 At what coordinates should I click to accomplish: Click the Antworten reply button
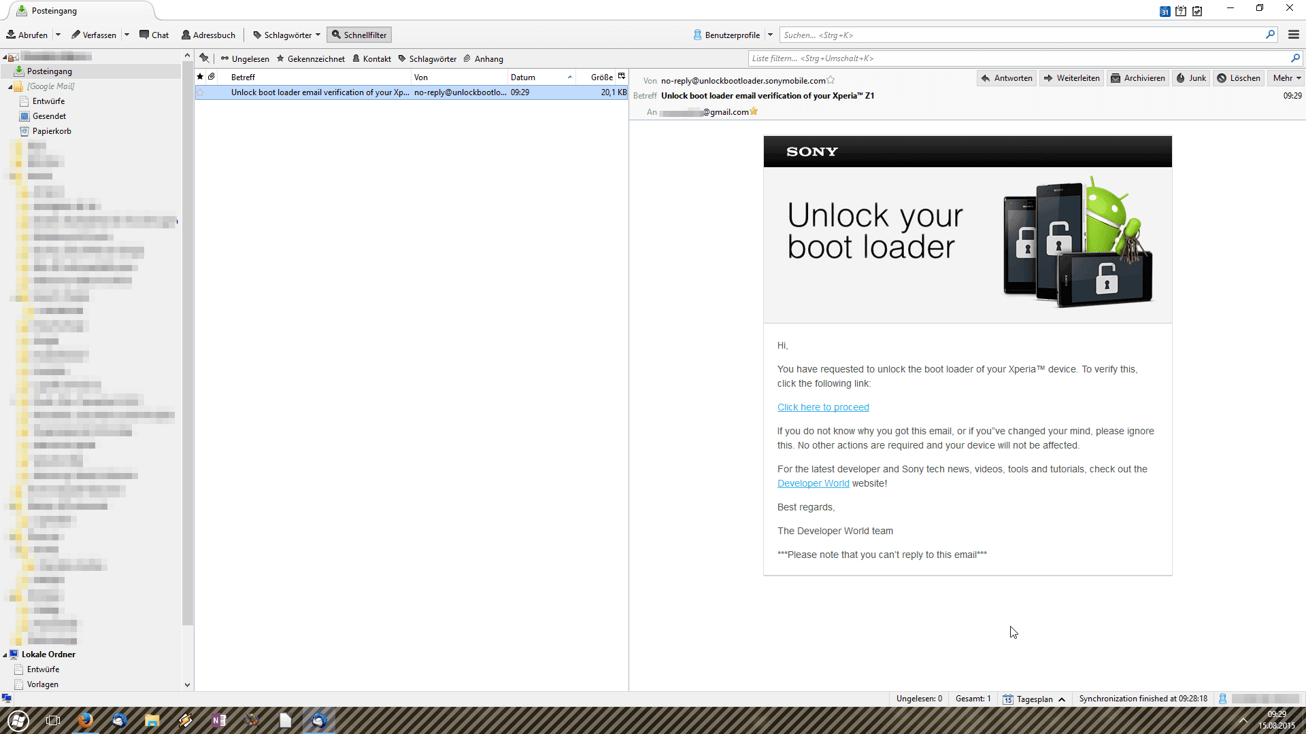[1007, 78]
